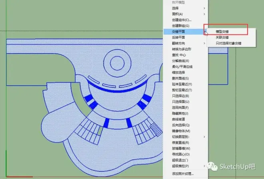264x179 pixels.
Task: Click 延伸至最近(Y) menu entry
Action: (186, 84)
